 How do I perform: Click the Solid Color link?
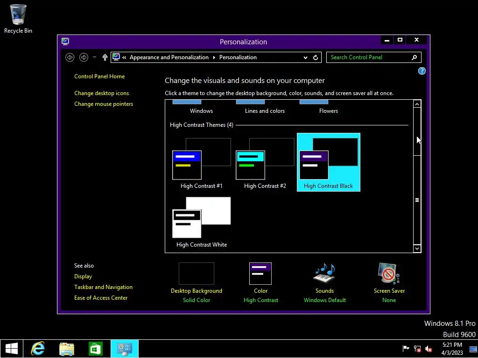pos(197,300)
